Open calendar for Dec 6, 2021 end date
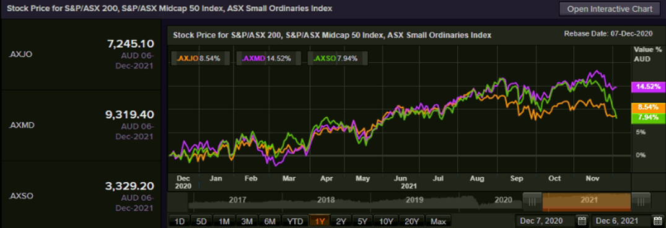666x228 pixels. (x=657, y=221)
